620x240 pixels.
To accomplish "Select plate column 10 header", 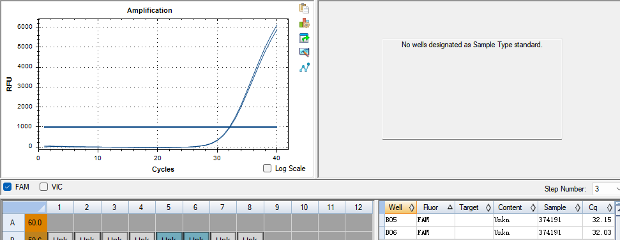I will tap(305, 207).
